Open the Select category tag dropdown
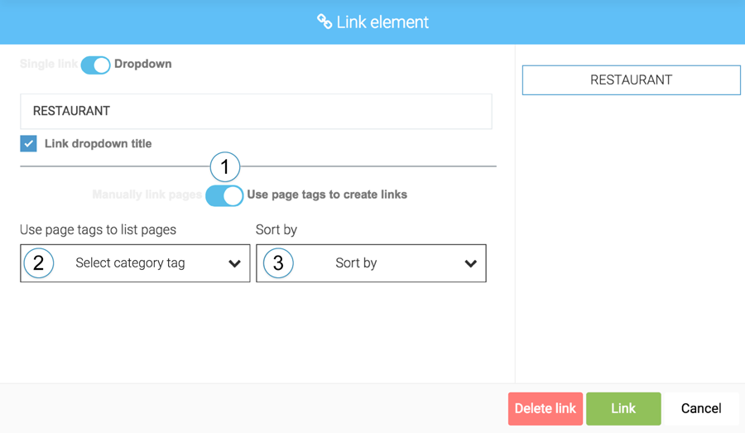Viewport: 745px width, 433px height. point(135,263)
